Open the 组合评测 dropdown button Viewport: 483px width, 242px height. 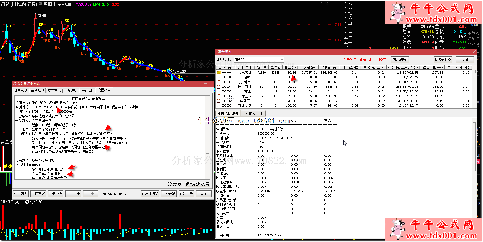pos(150,194)
